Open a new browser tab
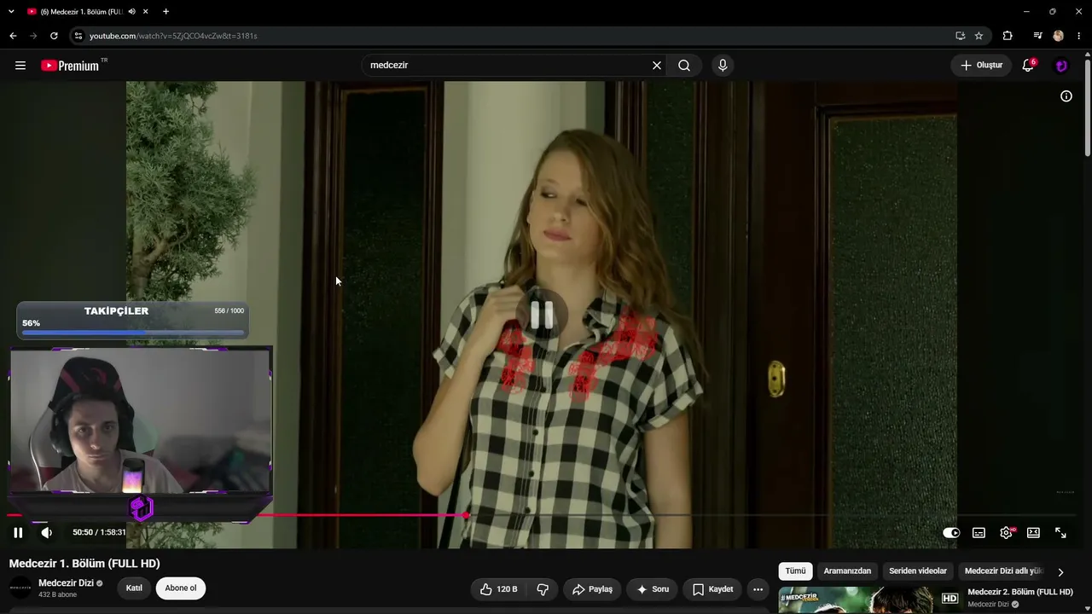Screen dimensions: 1092x614 (166, 12)
